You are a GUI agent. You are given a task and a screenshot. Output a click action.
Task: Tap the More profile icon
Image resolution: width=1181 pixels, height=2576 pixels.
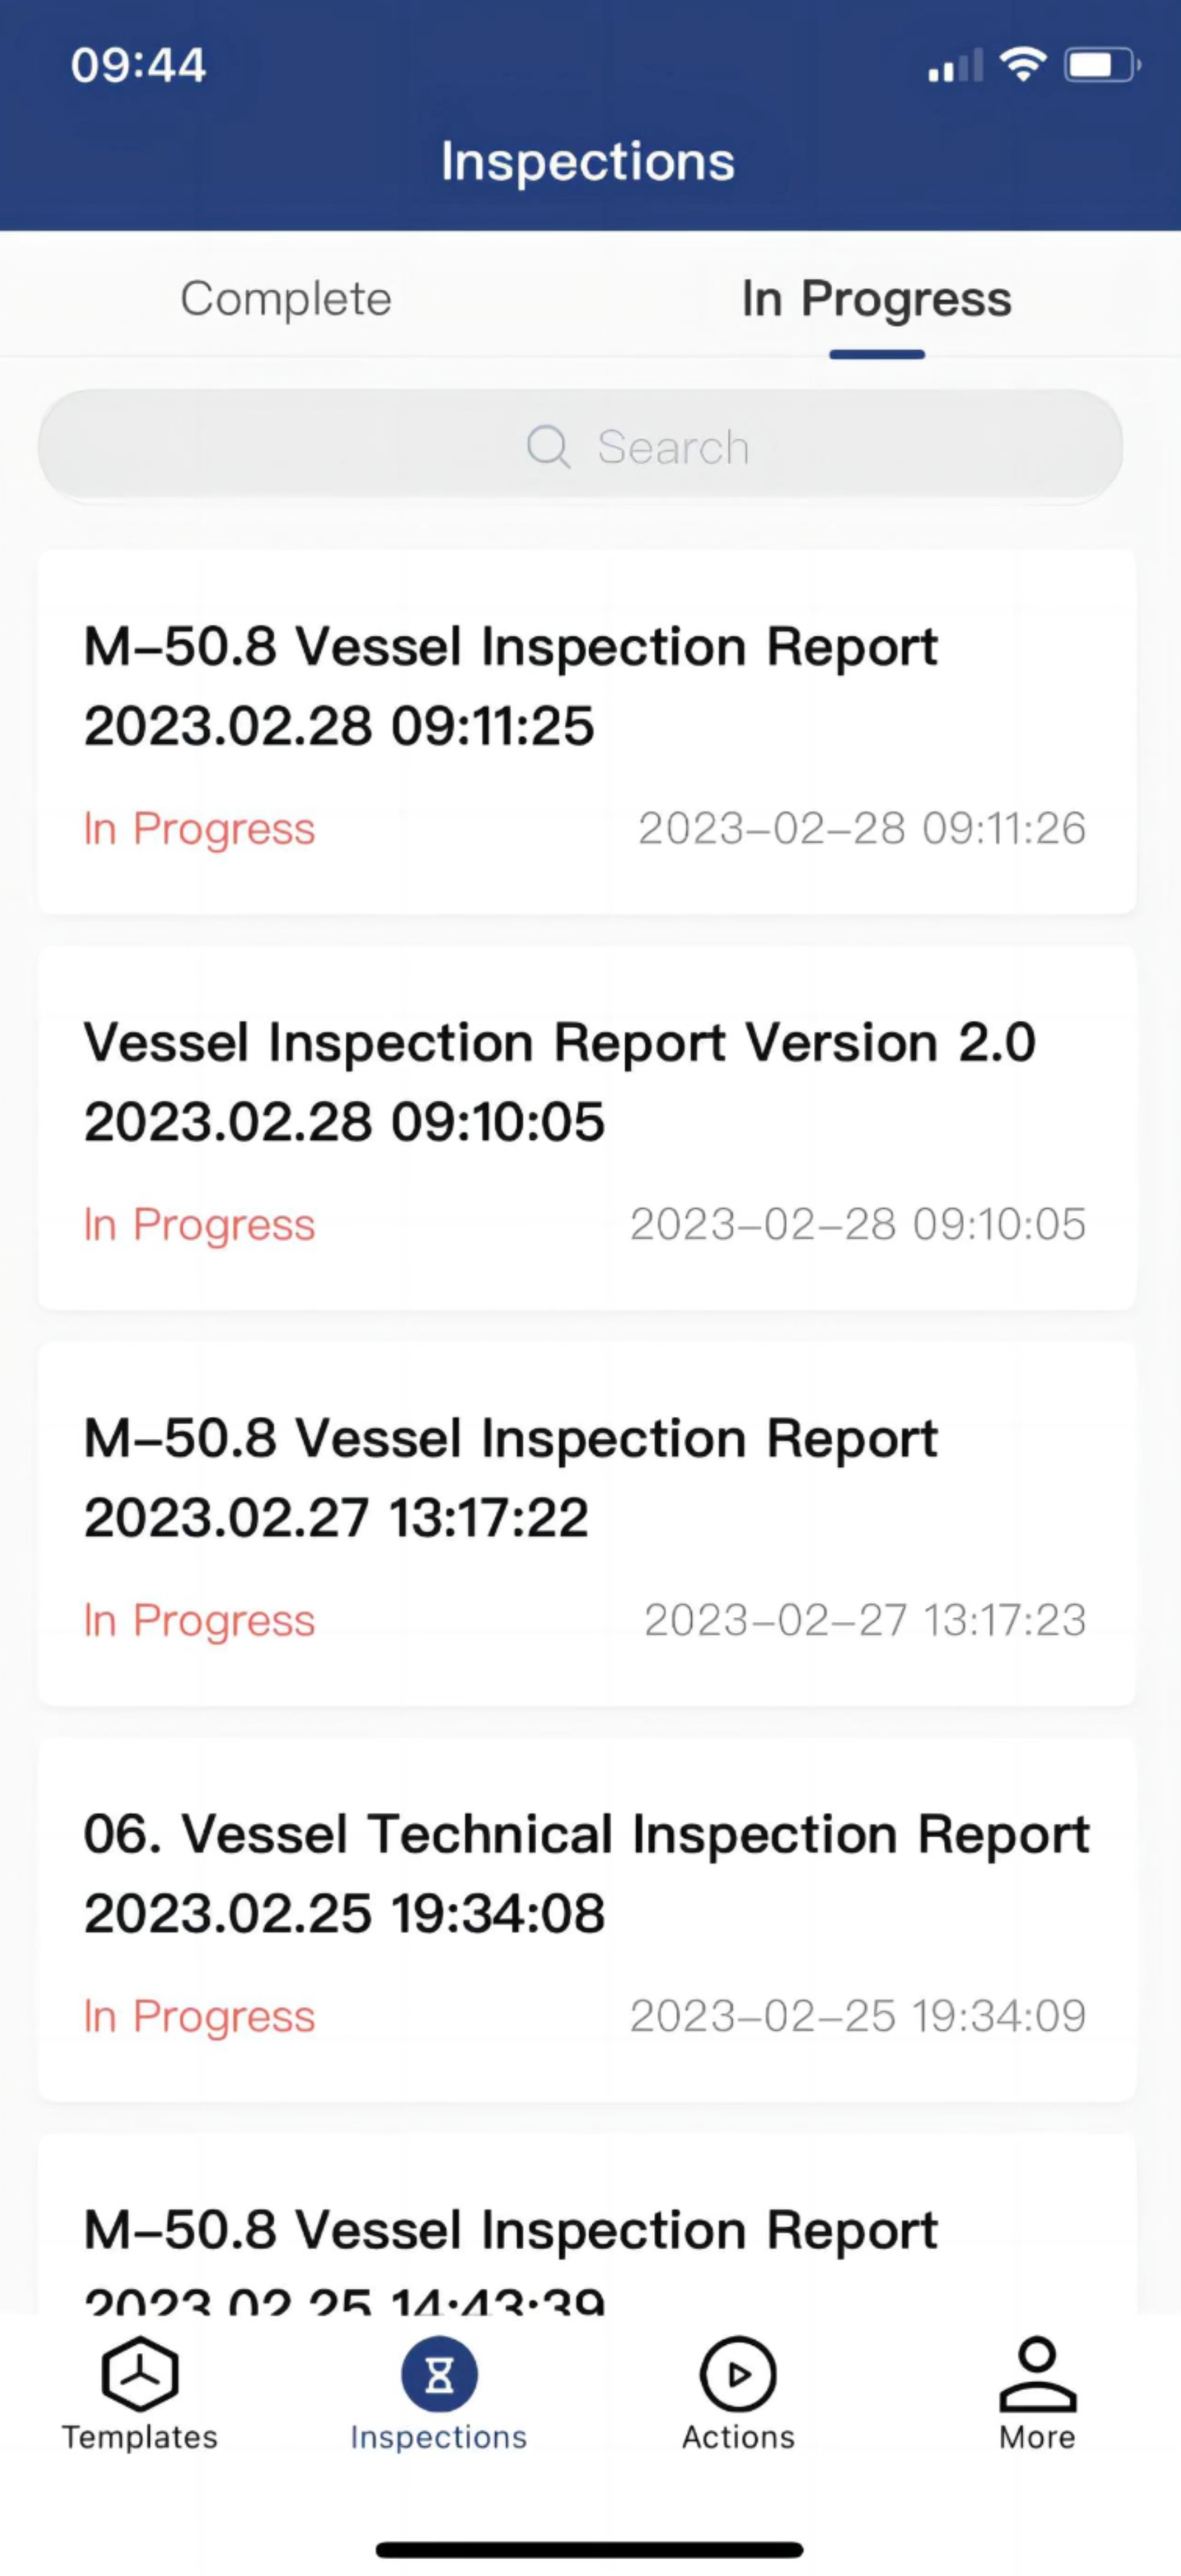click(1037, 2374)
